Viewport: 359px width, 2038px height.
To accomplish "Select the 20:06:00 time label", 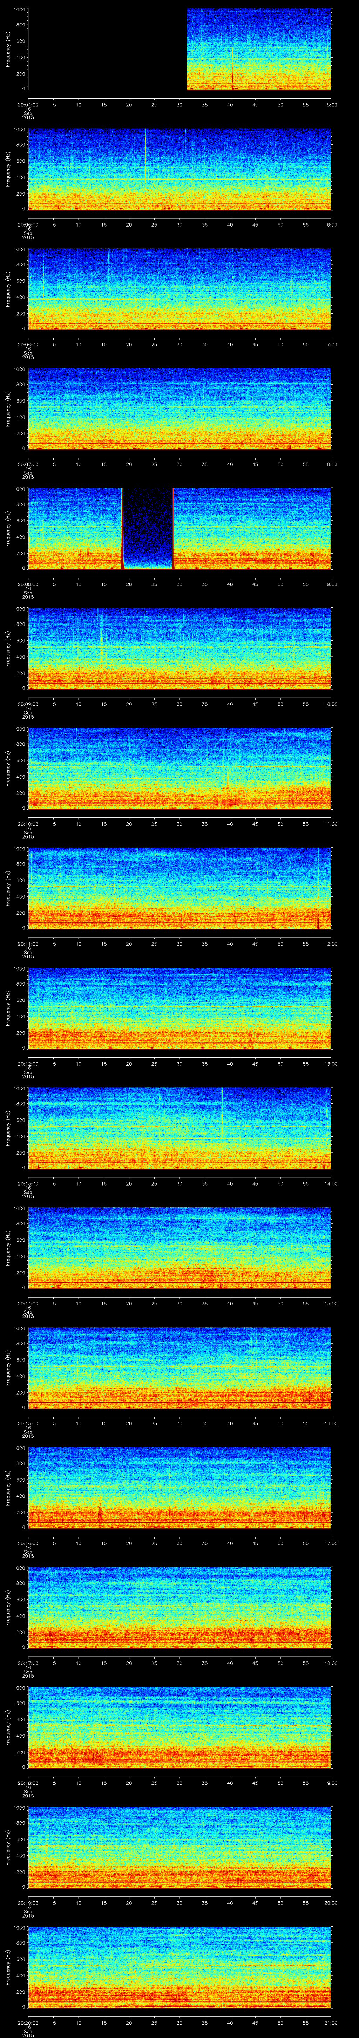I will click(x=28, y=344).
